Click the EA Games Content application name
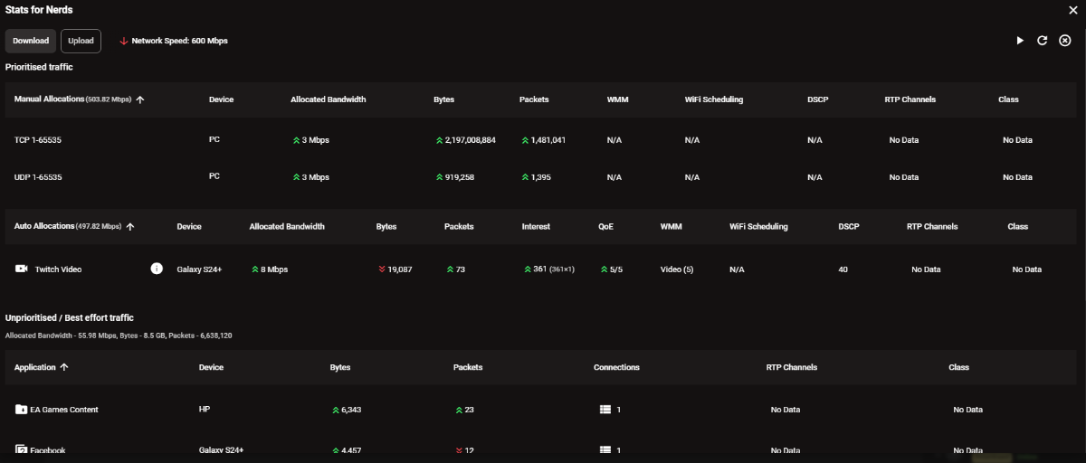 63,410
